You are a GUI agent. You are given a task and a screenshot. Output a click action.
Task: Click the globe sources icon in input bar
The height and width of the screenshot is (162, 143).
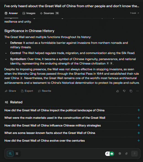(x=120, y=153)
